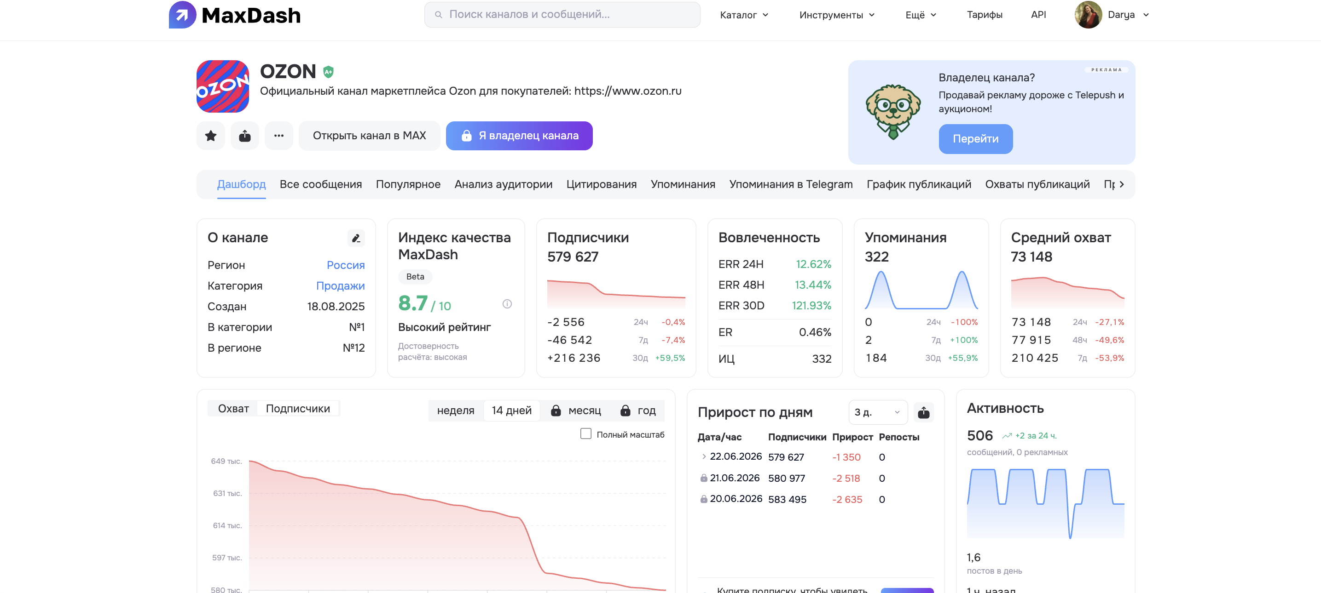1321x593 pixels.
Task: Switch to Упоминания в Telegram tab
Action: click(x=791, y=184)
